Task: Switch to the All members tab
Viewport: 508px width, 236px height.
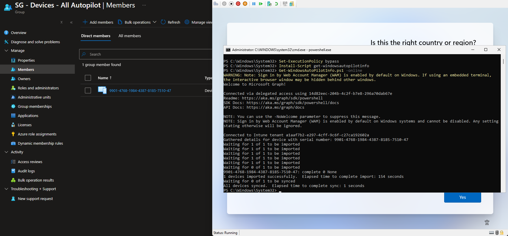Action: [130, 36]
